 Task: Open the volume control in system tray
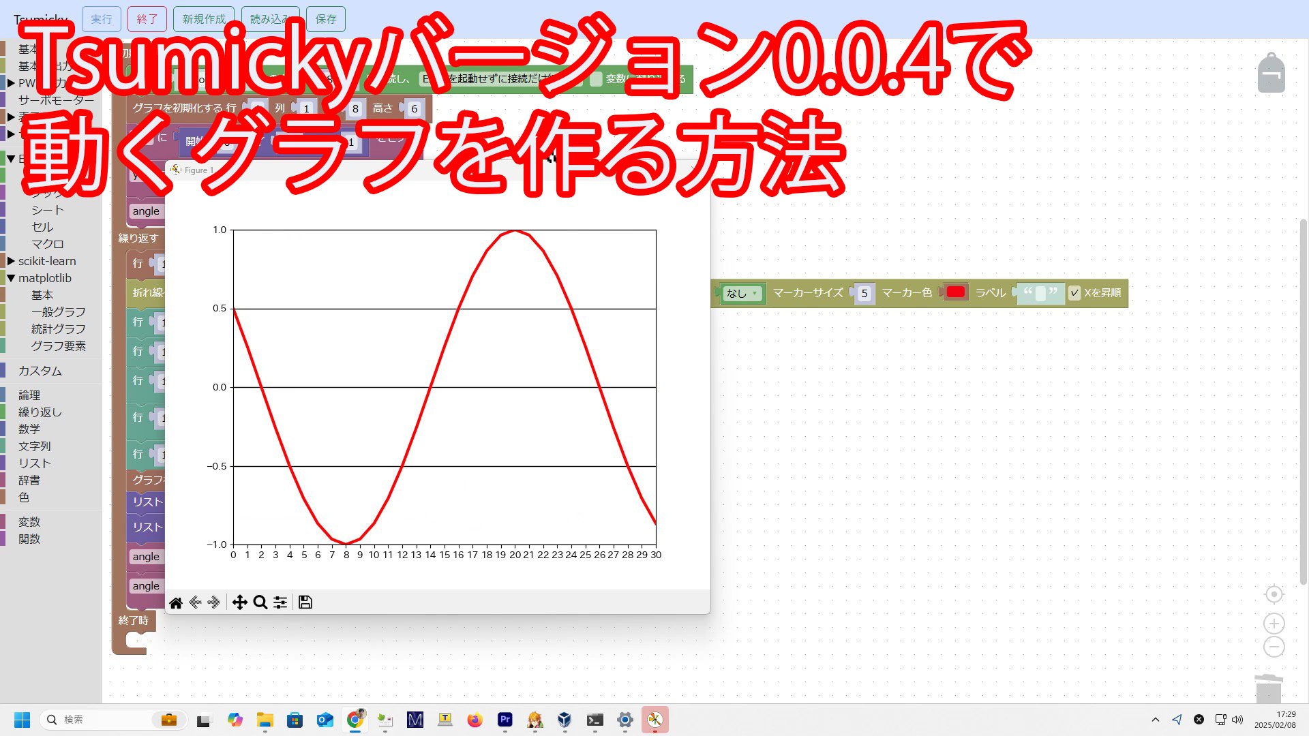[x=1237, y=720]
